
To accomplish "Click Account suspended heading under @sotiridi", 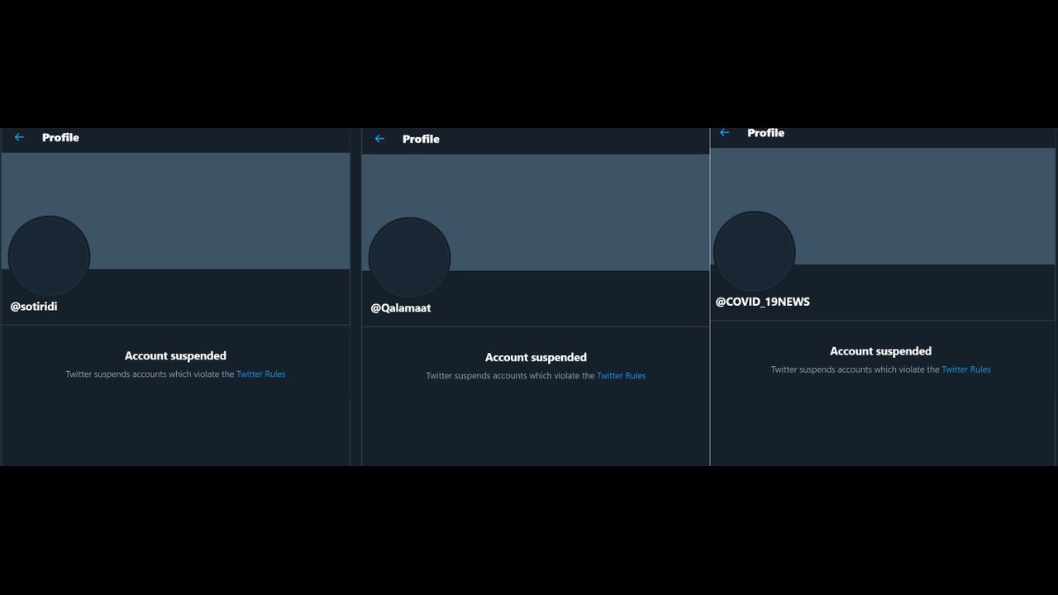I will pos(175,356).
